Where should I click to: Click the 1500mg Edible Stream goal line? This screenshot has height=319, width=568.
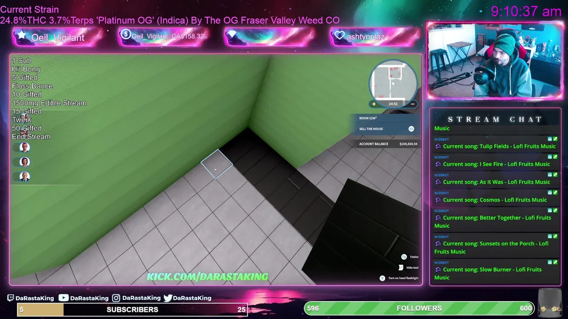click(49, 103)
